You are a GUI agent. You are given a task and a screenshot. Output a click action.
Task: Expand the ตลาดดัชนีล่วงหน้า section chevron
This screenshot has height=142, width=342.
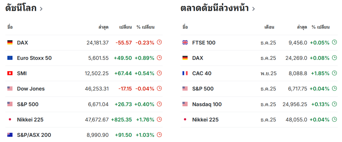click(x=253, y=9)
